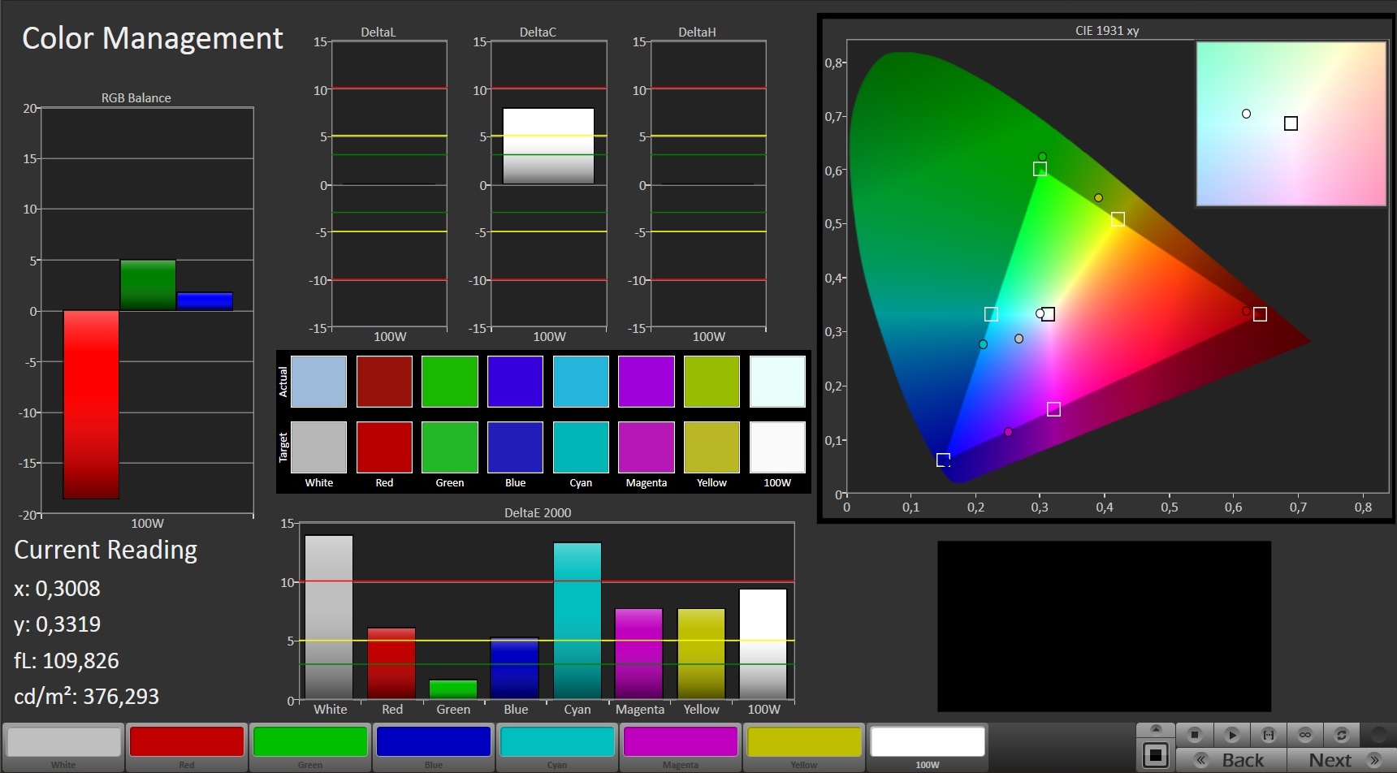The width and height of the screenshot is (1397, 773).
Task: Click the CIE 1931 xy zoomed inset
Action: point(1291,123)
